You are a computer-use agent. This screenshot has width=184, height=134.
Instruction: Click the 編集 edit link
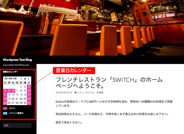coord(101,93)
